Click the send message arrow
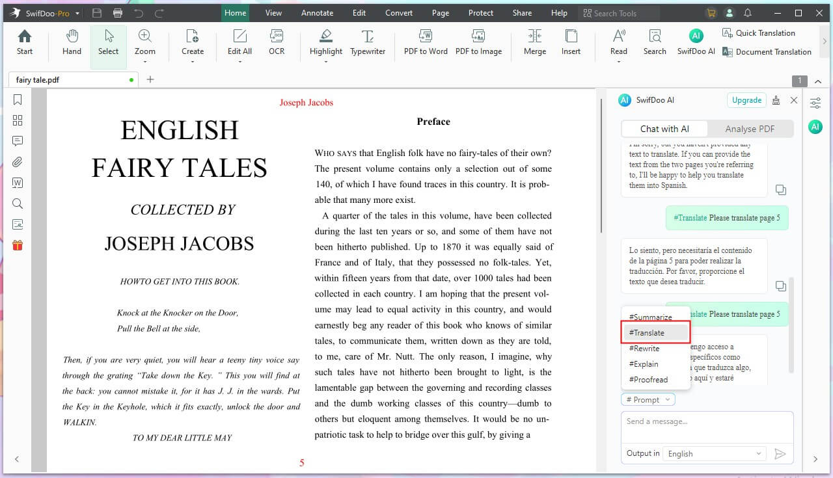 click(780, 454)
